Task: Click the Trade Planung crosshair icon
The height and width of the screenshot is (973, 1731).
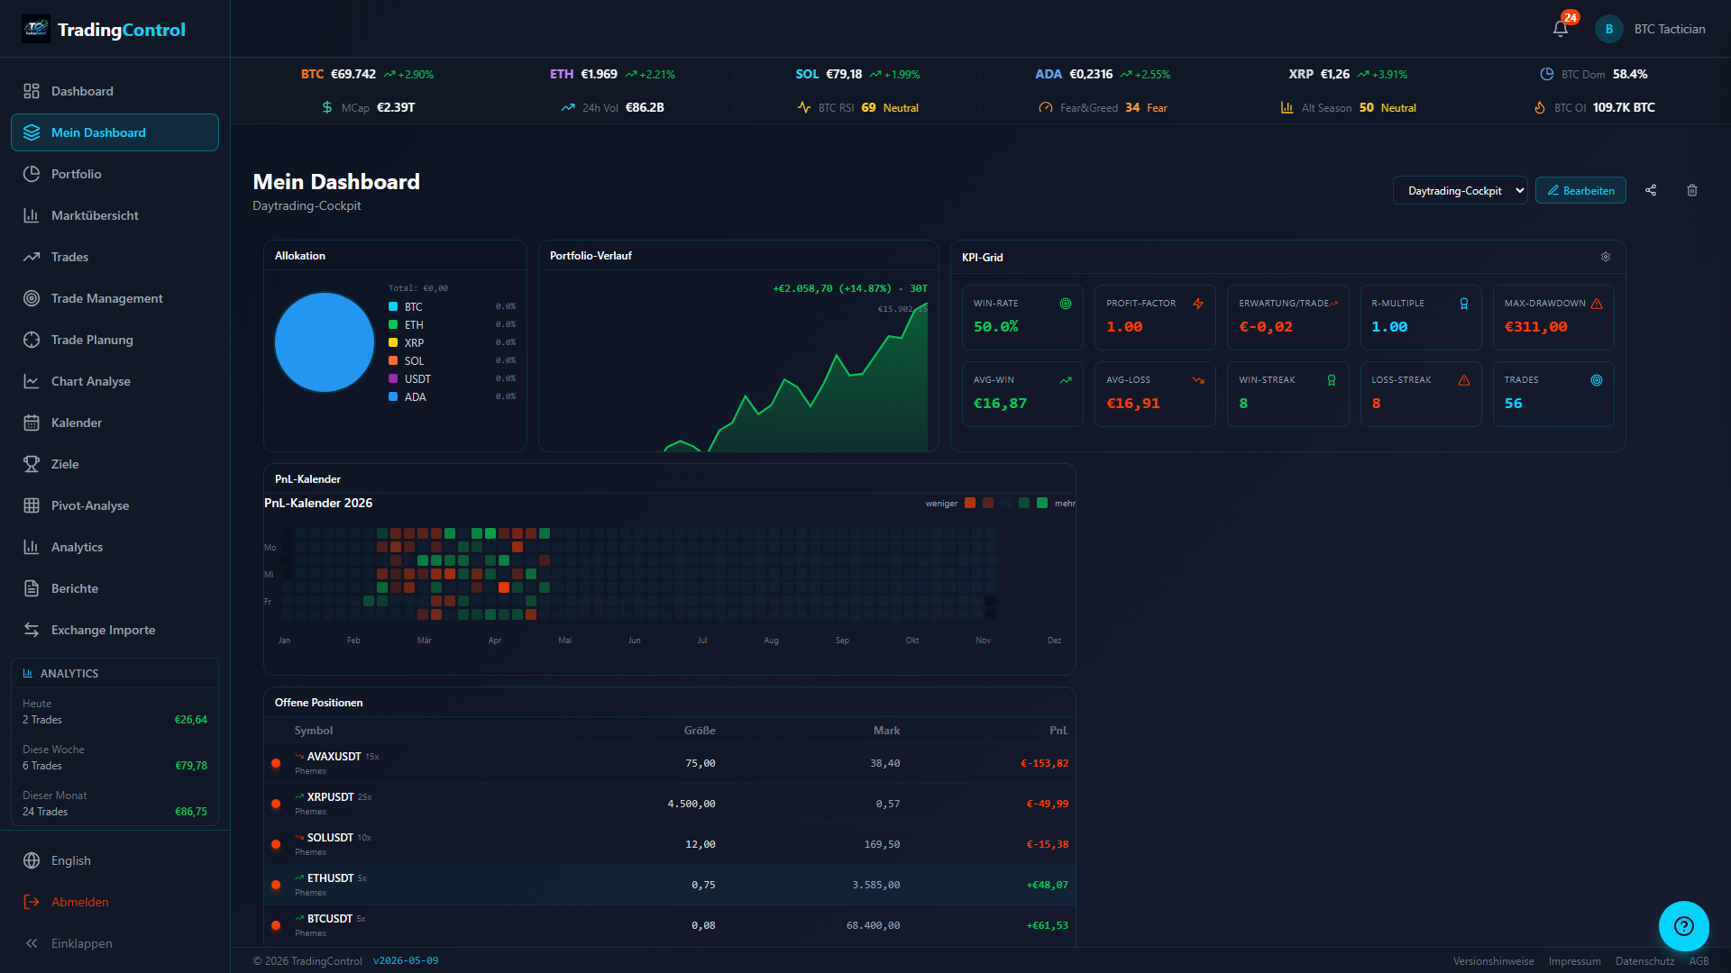Action: click(32, 340)
